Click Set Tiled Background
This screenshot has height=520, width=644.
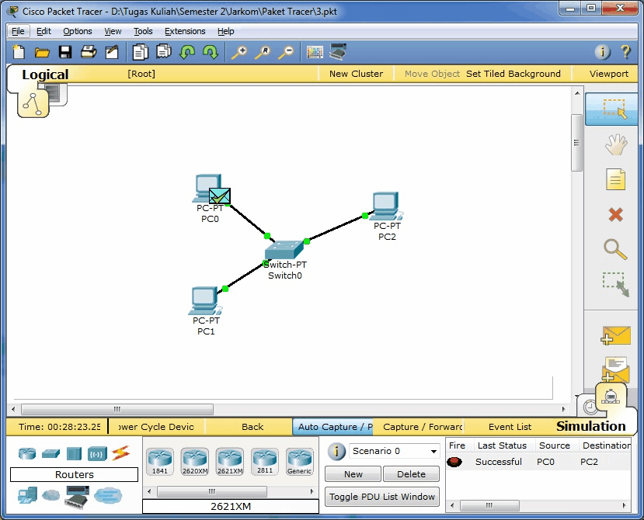(513, 74)
